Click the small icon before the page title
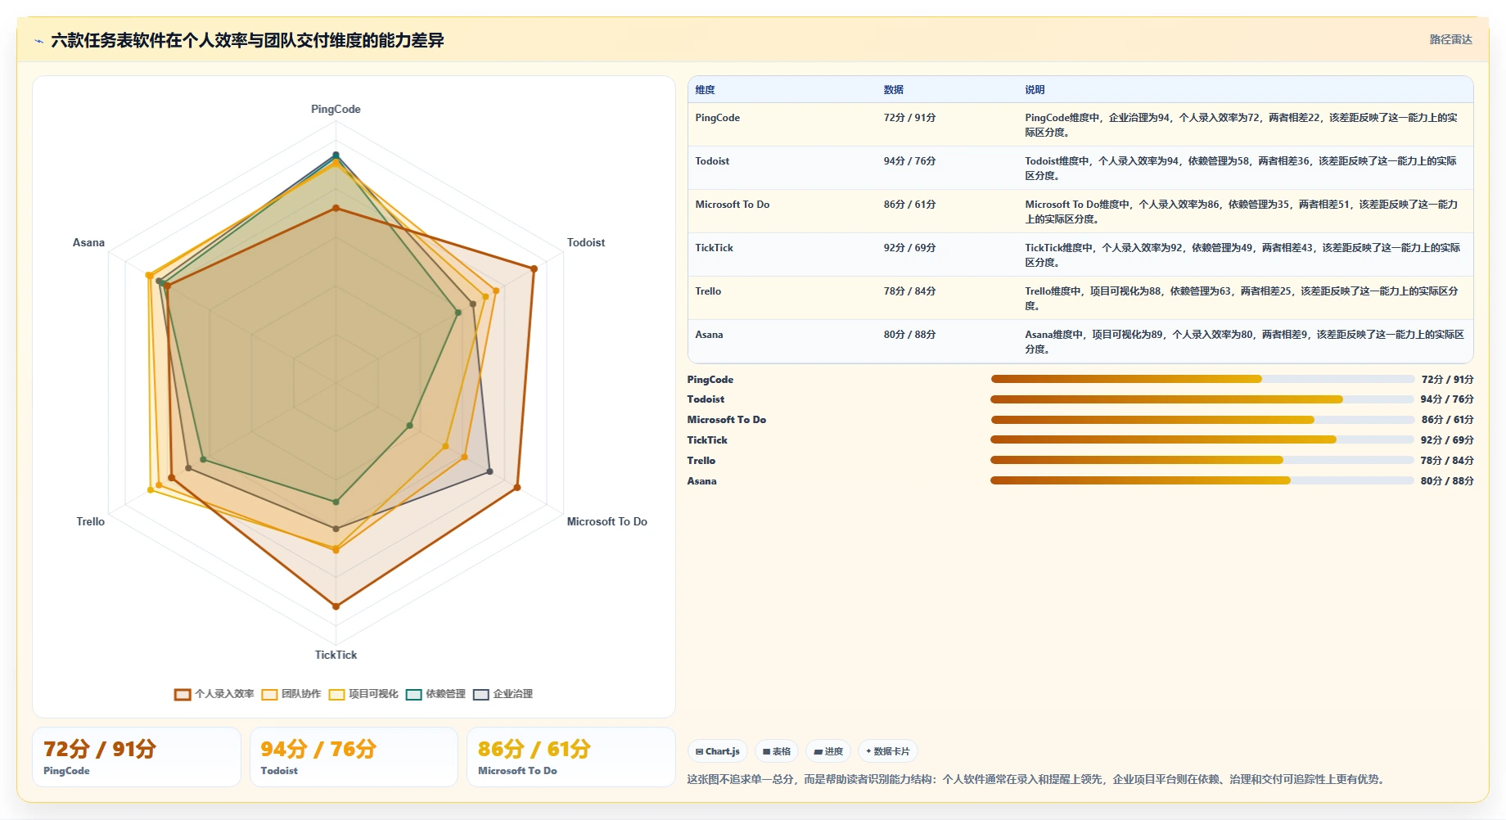The height and width of the screenshot is (820, 1506). (x=38, y=41)
